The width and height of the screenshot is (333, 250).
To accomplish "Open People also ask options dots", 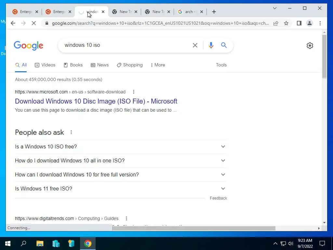I will [71, 132].
